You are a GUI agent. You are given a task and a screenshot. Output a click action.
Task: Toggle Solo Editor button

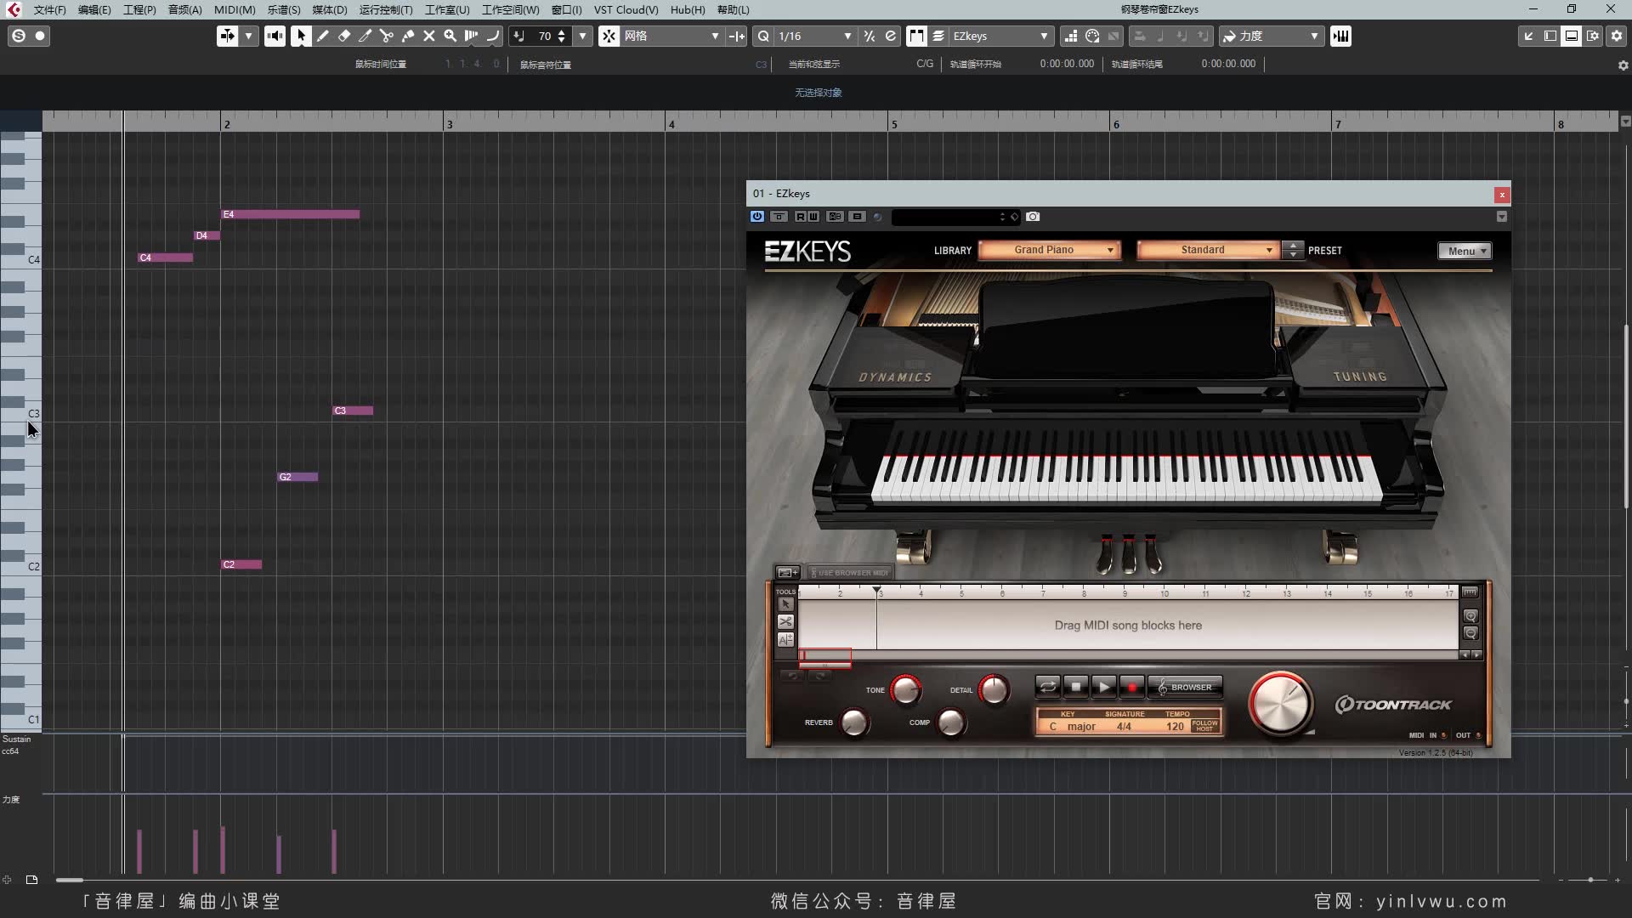pos(19,36)
